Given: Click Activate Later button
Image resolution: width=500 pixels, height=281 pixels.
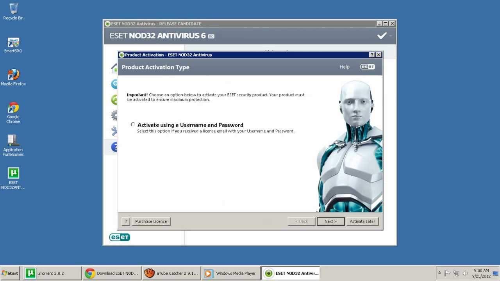Looking at the screenshot, I should click(x=362, y=221).
